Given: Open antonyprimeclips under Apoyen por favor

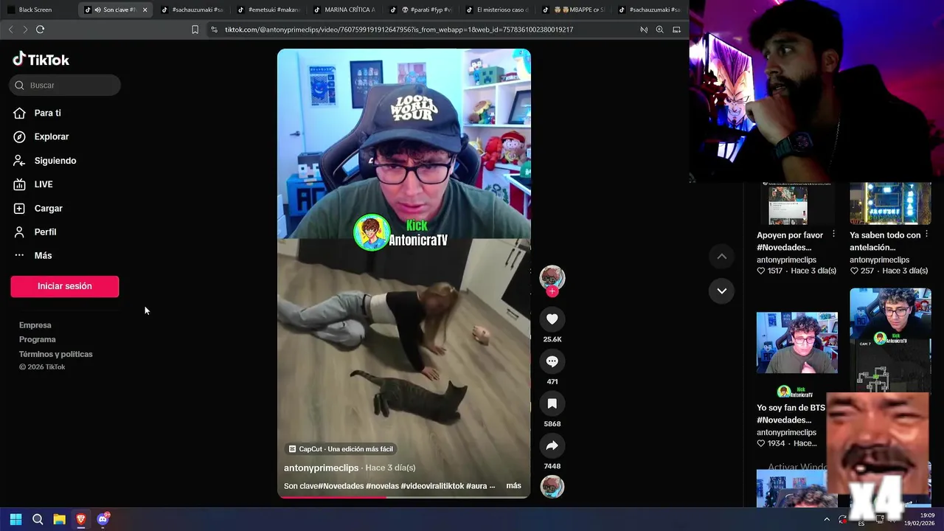Looking at the screenshot, I should pyautogui.click(x=786, y=260).
